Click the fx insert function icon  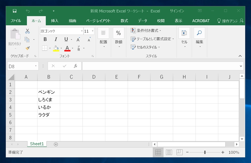pos(76,66)
